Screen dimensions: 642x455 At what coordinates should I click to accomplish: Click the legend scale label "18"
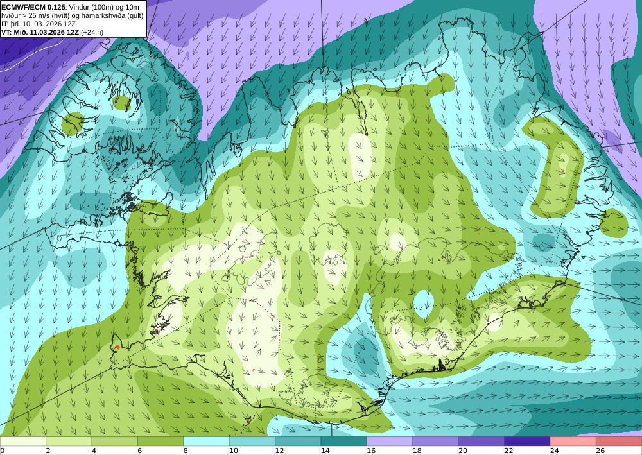point(417,451)
